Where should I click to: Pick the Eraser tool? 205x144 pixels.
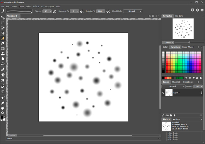3,44
